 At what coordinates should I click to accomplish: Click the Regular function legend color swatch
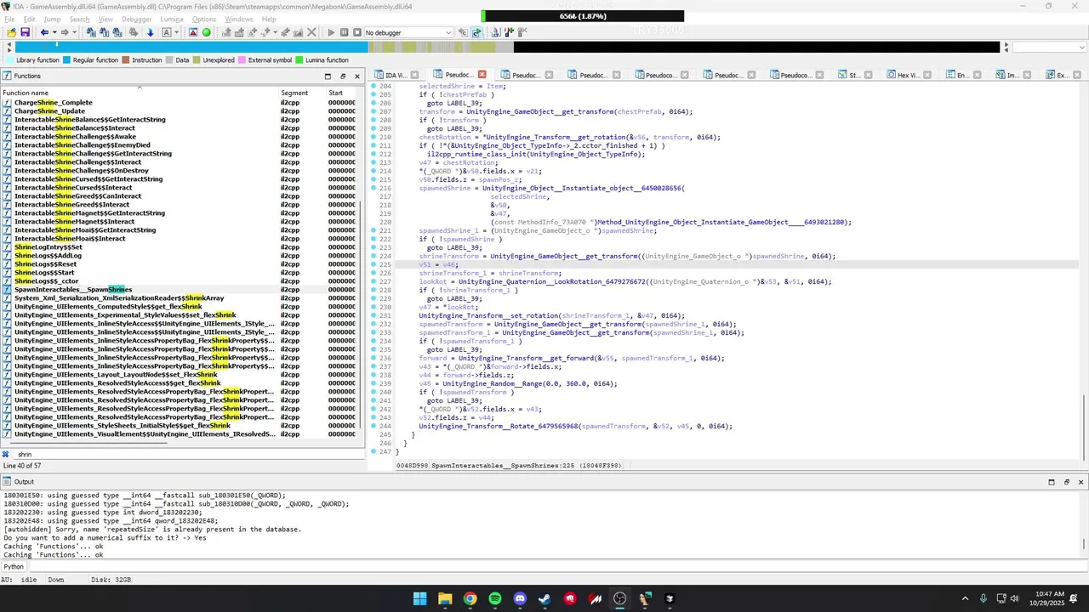coord(67,60)
